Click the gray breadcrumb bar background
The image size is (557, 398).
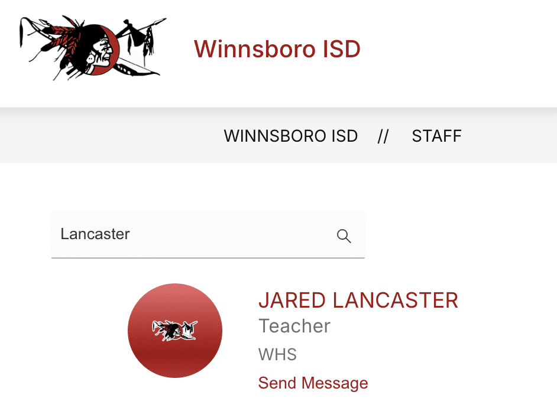[x=106, y=136]
